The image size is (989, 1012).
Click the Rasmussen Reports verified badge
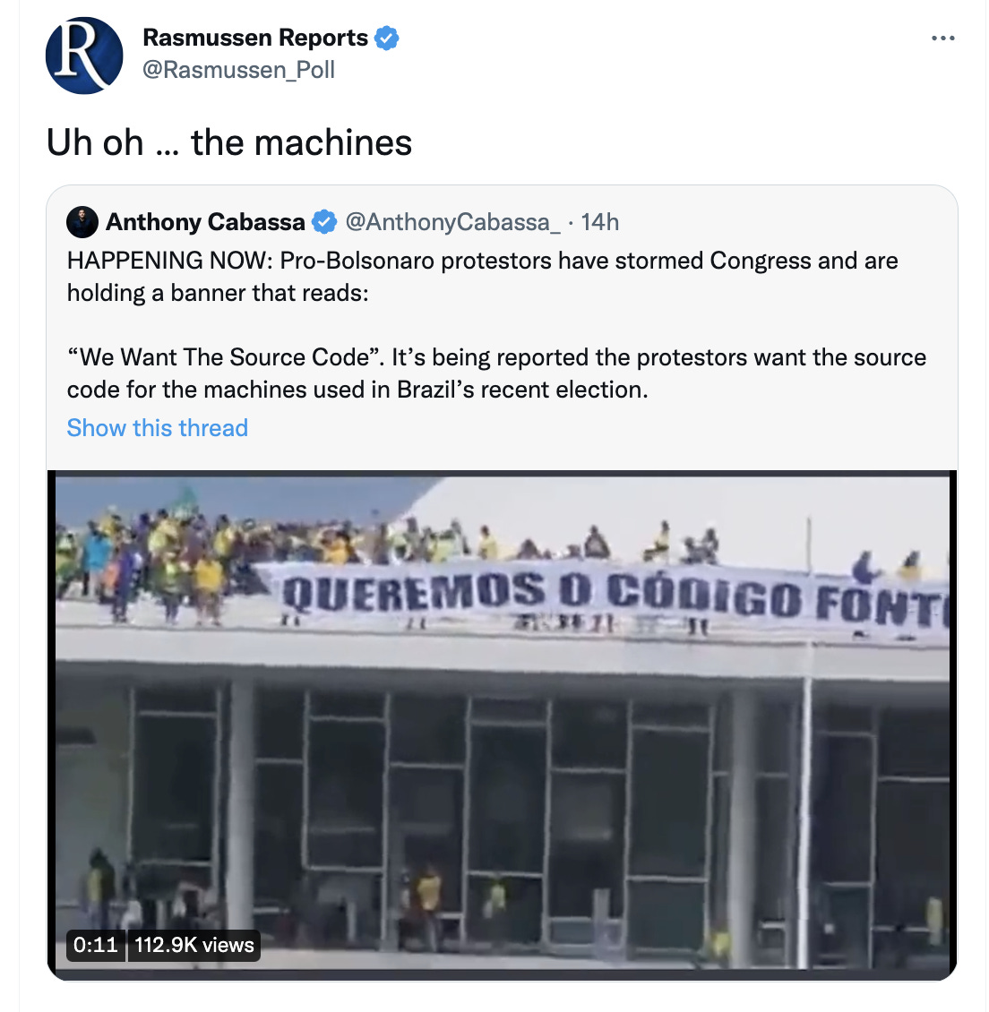point(387,39)
